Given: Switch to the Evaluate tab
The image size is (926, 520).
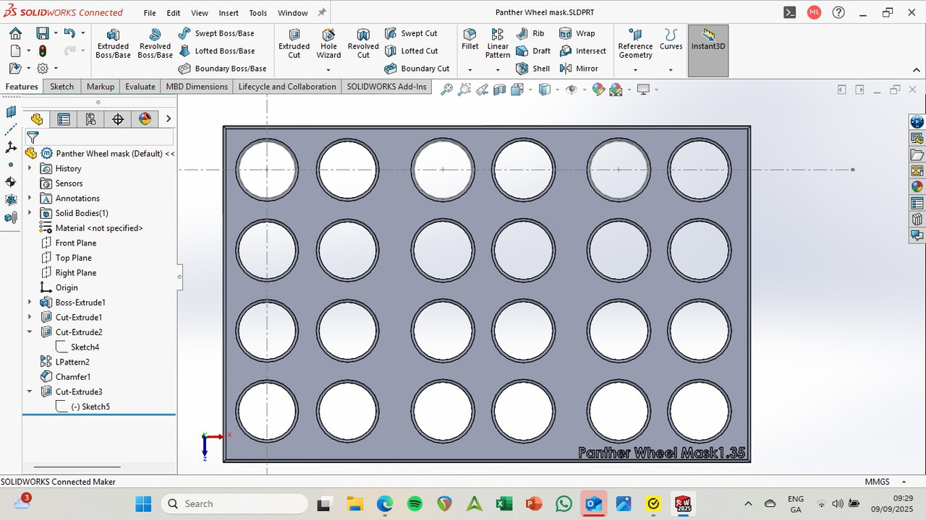Looking at the screenshot, I should [x=140, y=87].
